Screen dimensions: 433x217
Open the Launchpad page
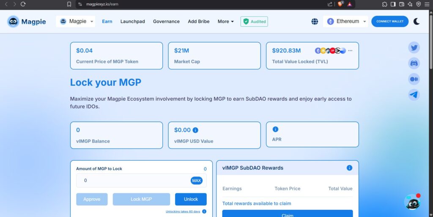tap(132, 22)
